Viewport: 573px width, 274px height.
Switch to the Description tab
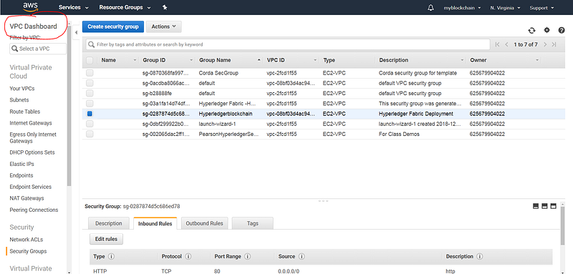tap(109, 223)
